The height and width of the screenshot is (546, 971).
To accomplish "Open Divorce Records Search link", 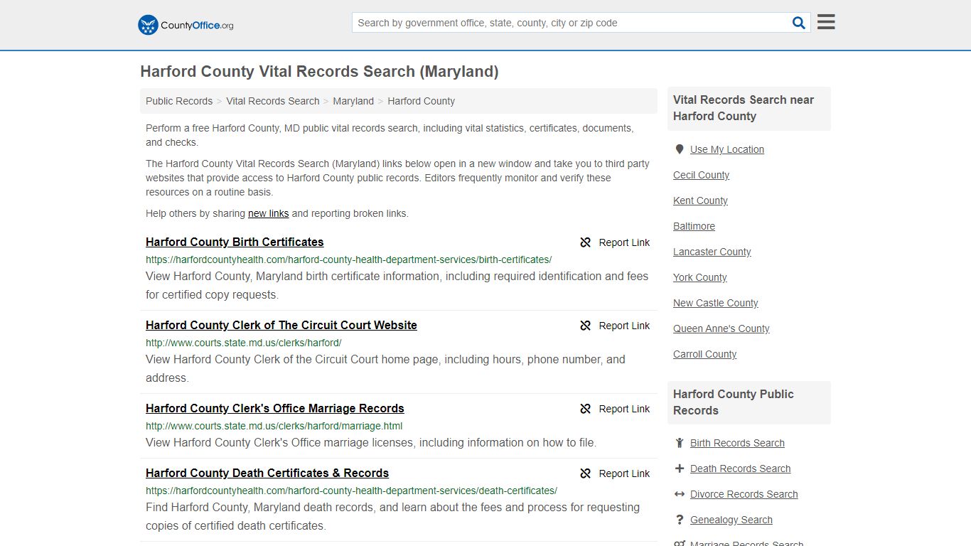I will 744,494.
